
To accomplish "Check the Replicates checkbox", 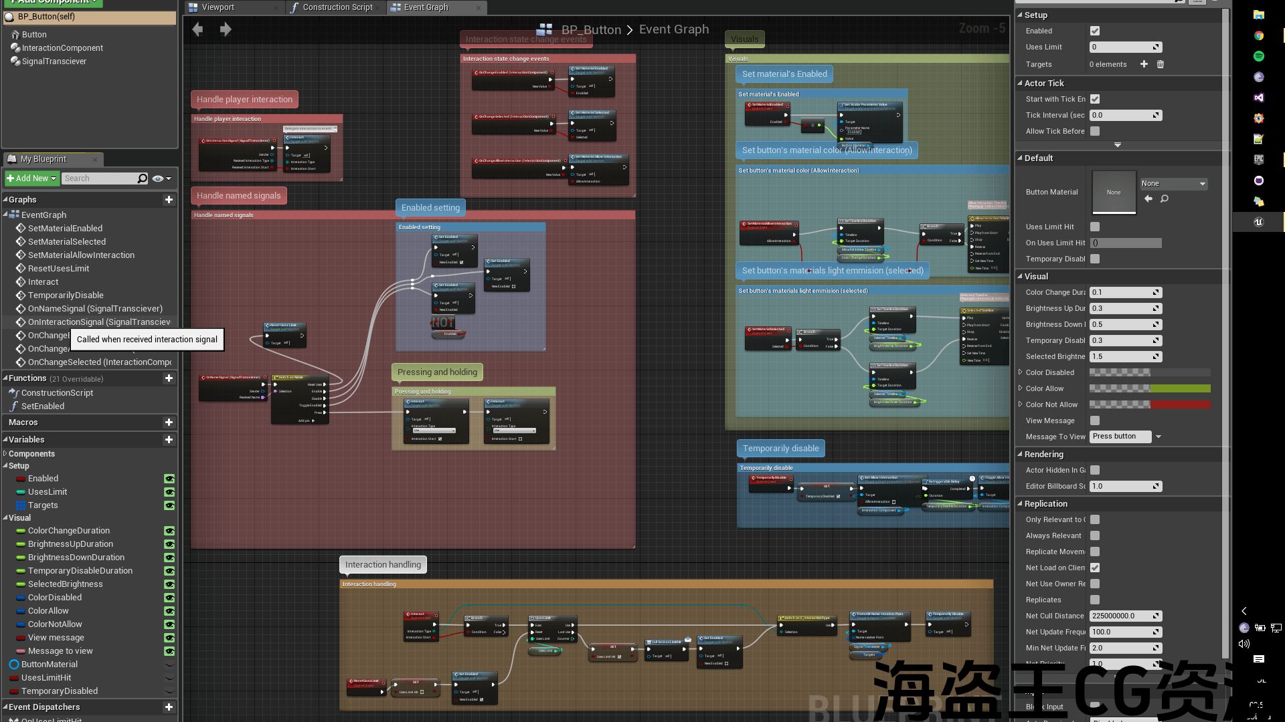I will (1095, 600).
